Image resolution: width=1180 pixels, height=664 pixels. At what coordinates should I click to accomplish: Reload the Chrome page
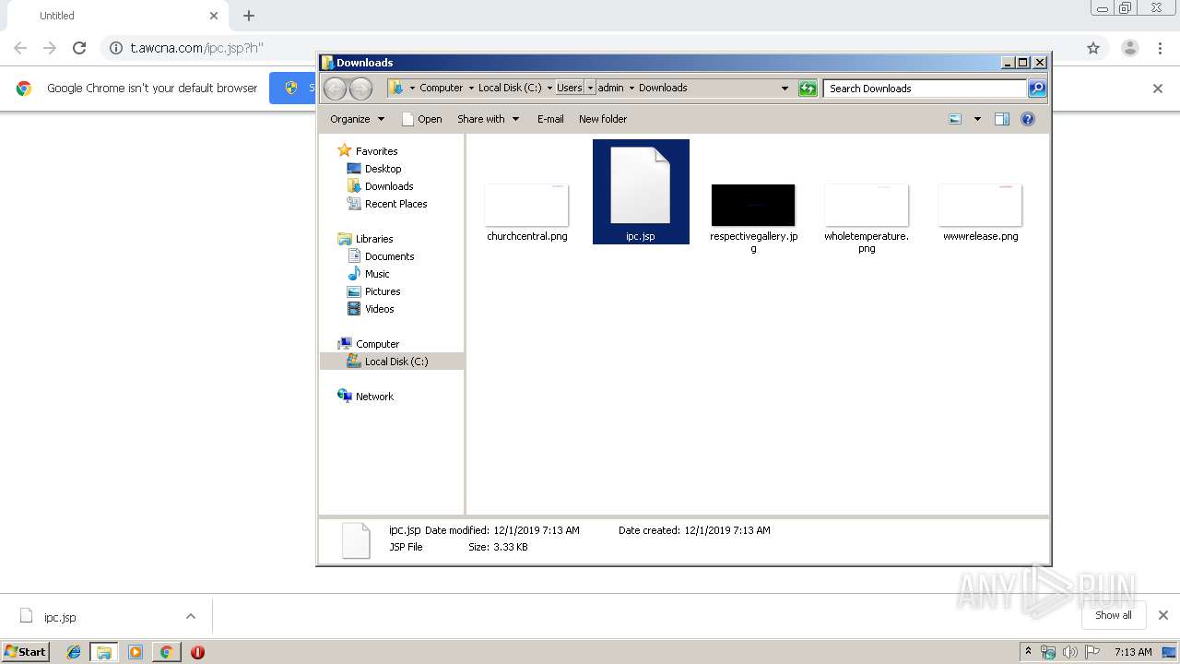tap(79, 48)
